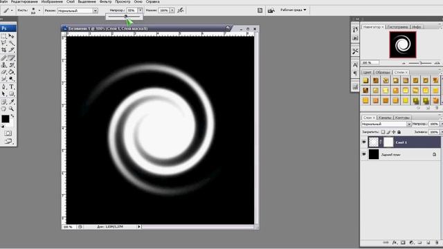Select the Zoom tool
The height and width of the screenshot is (249, 443).
(x=11, y=109)
